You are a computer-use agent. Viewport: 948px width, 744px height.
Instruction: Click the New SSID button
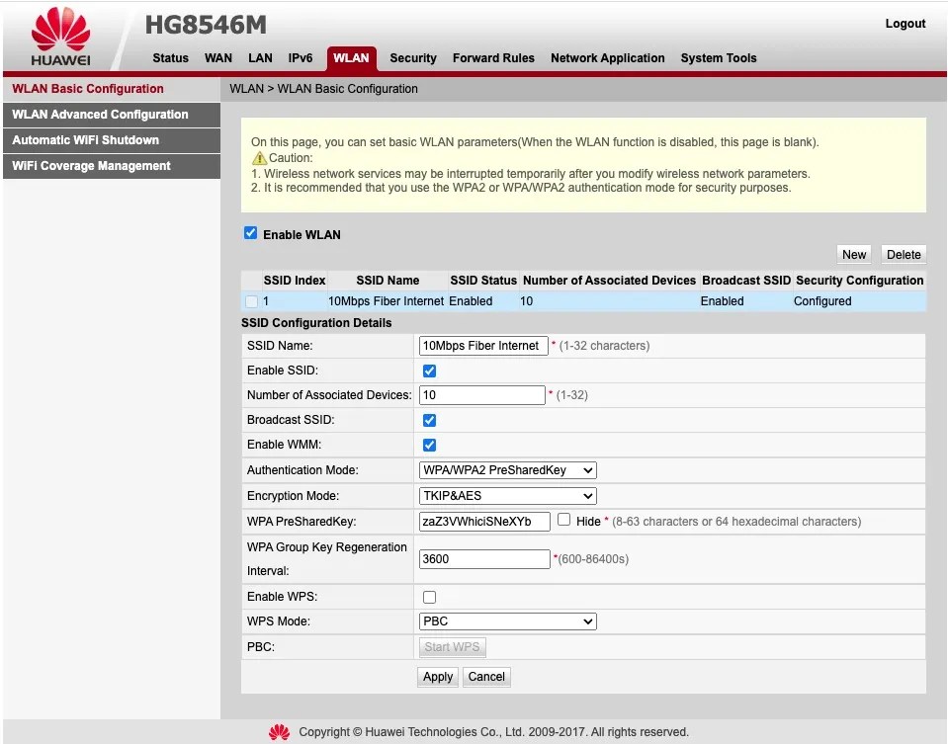854,255
